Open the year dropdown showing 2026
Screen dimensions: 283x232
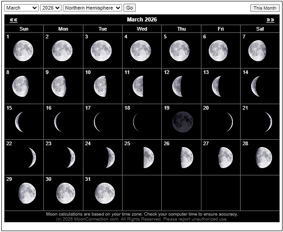point(51,8)
